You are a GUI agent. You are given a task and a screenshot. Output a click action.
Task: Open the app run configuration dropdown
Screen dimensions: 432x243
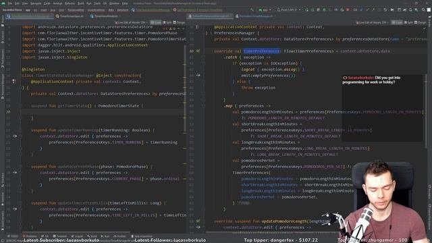[x=265, y=9]
